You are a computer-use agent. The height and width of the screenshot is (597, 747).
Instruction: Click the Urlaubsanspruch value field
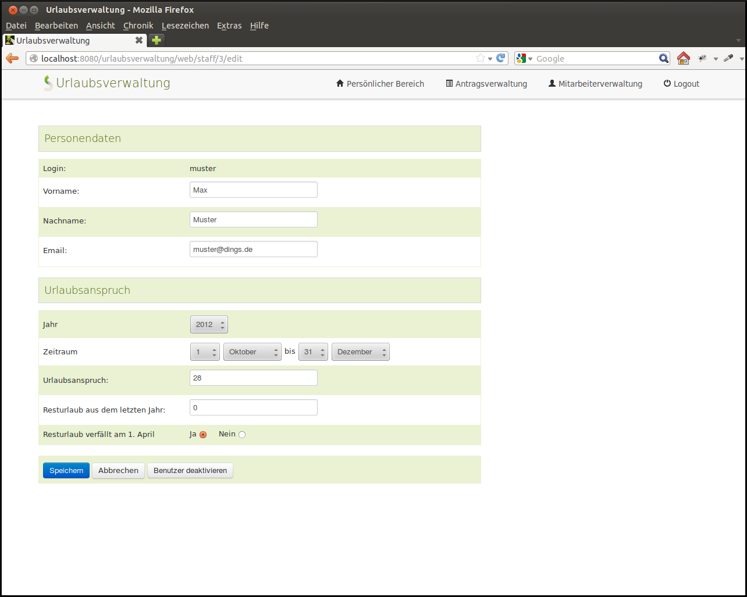254,378
